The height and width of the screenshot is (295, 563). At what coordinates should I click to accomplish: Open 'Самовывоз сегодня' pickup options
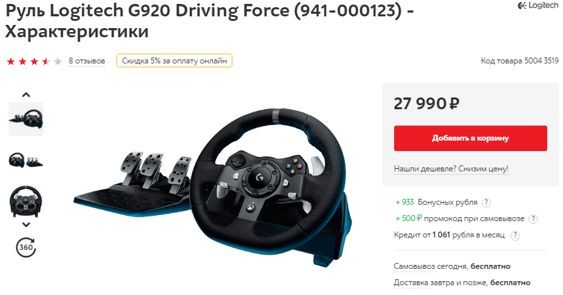tap(431, 266)
